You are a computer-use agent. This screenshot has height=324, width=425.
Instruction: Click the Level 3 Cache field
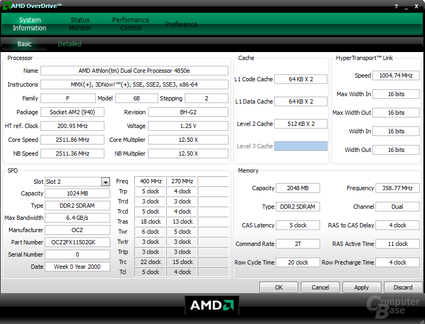301,146
